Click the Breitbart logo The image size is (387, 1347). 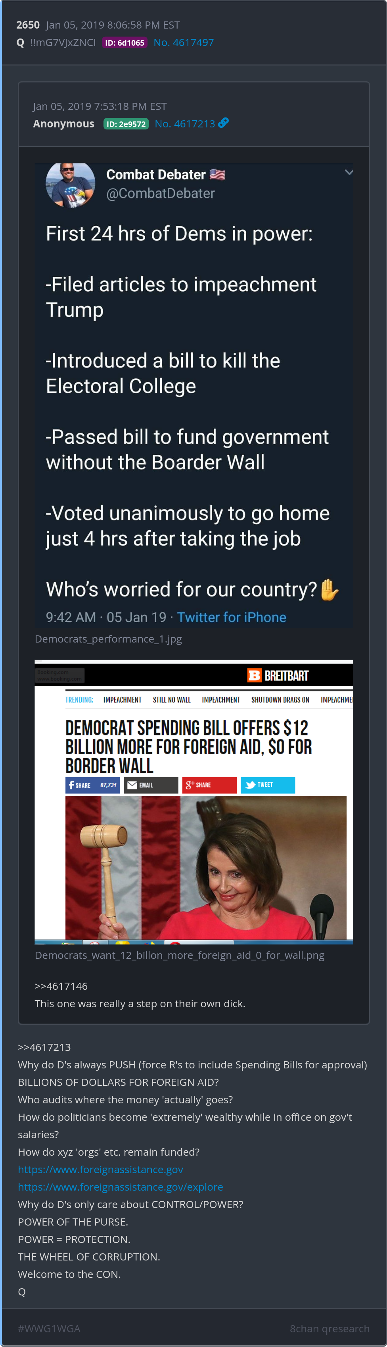point(278,675)
